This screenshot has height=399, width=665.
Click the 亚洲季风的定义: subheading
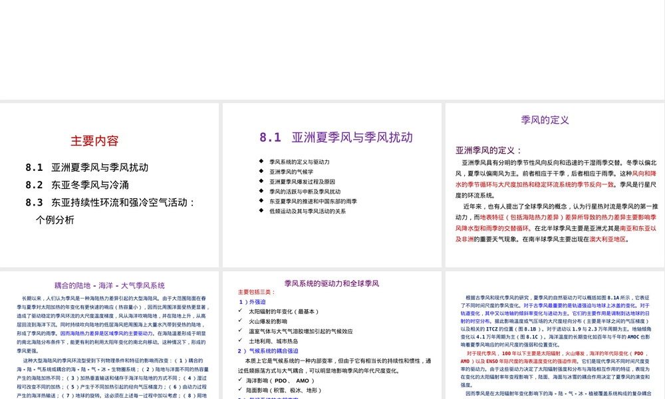(489, 150)
